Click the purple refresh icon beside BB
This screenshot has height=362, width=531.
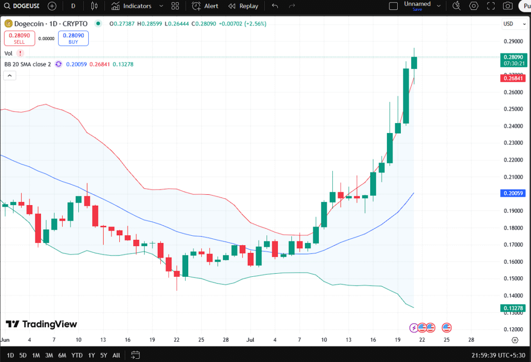59,64
